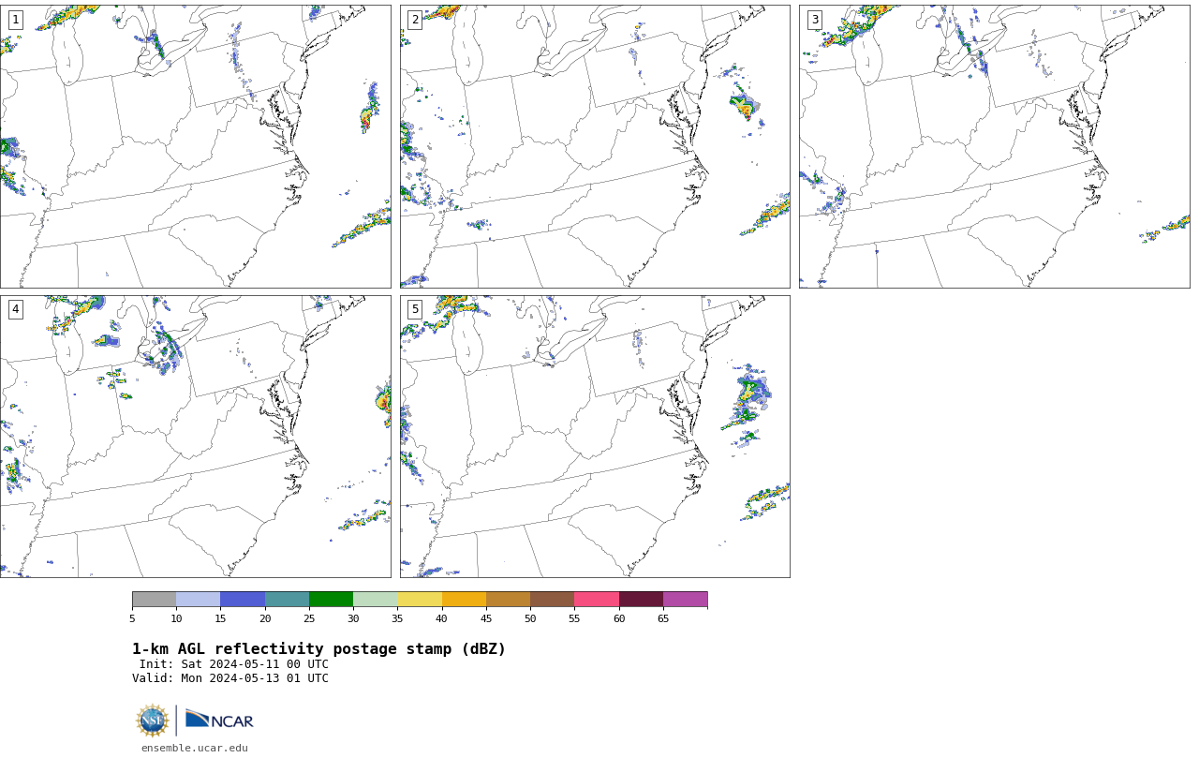Click the dark green 25-30 dBZ swatch
The image size is (1199, 758).
(x=331, y=600)
